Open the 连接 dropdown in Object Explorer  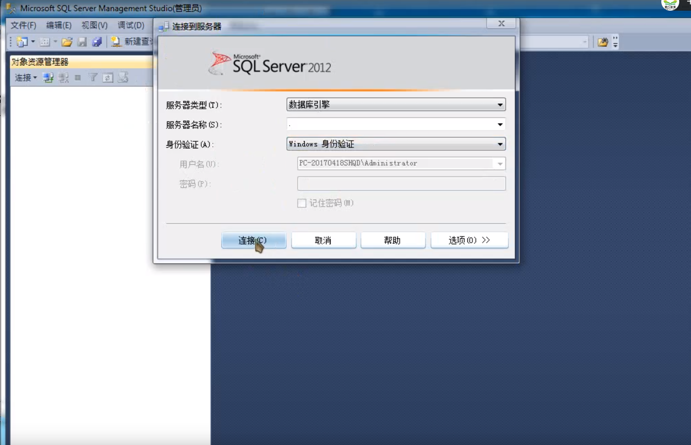click(x=26, y=78)
